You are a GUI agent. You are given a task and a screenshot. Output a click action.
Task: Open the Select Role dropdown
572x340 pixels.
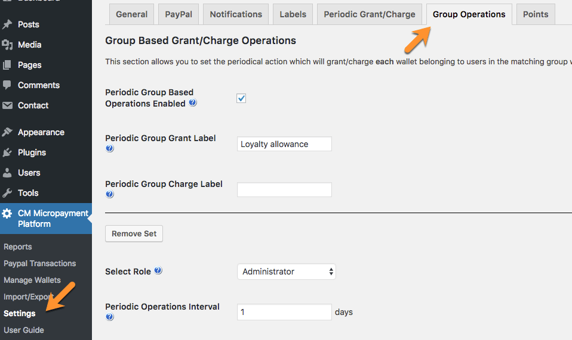tap(287, 272)
